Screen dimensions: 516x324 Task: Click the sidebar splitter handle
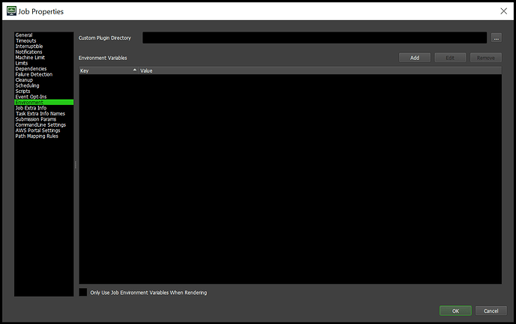(x=75, y=165)
